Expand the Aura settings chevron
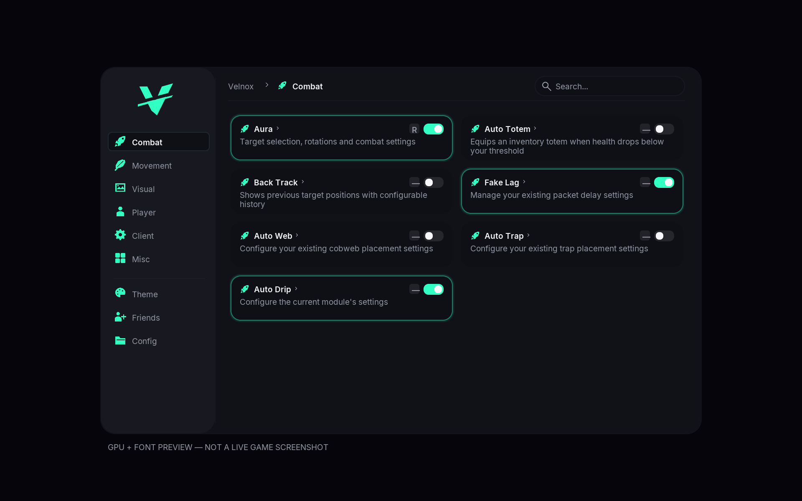This screenshot has height=501, width=802. pyautogui.click(x=278, y=129)
